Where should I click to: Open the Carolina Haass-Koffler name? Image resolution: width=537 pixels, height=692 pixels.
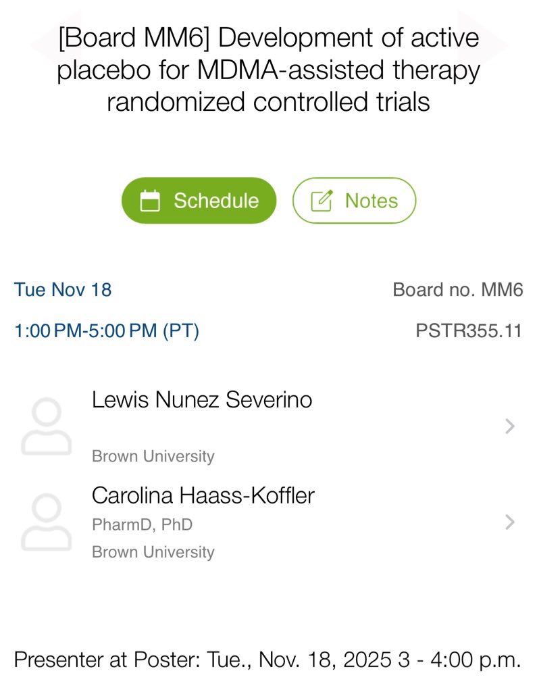coord(203,495)
